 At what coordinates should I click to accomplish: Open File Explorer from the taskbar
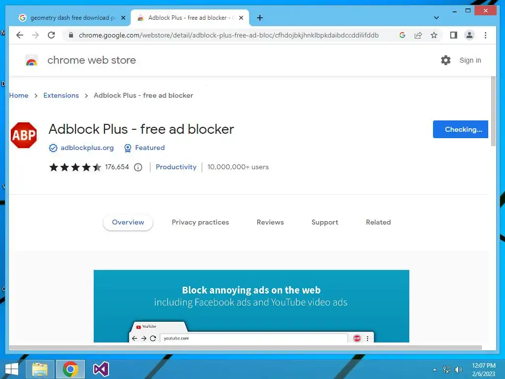pos(40,369)
